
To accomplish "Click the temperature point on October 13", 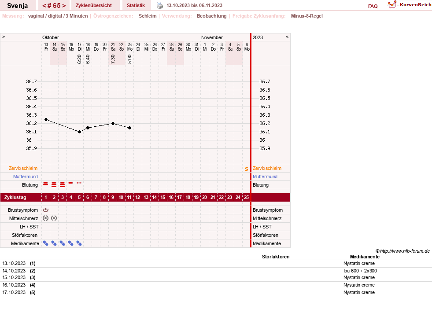I will click(46, 120).
